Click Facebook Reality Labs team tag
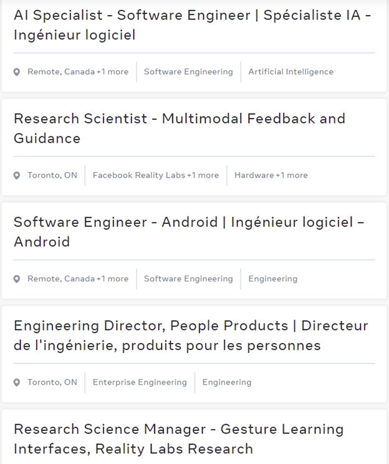This screenshot has height=464, width=389. (138, 175)
